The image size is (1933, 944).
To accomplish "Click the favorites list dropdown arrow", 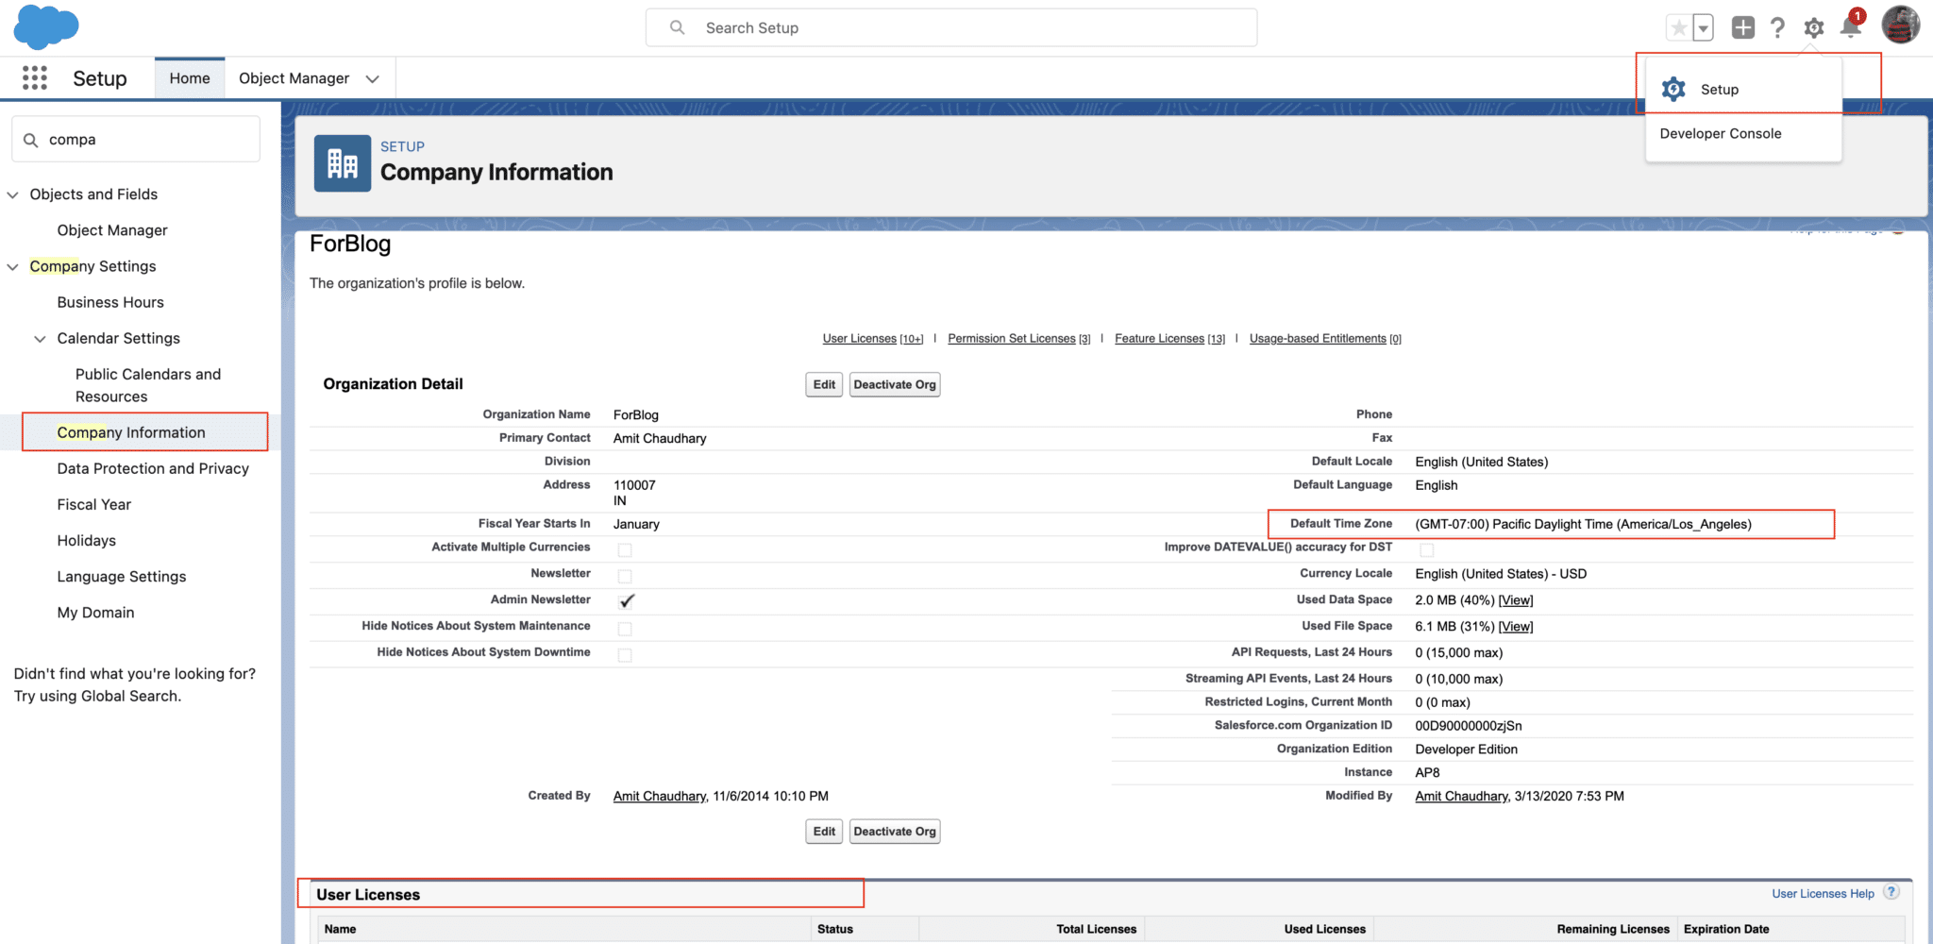I will click(x=1702, y=27).
